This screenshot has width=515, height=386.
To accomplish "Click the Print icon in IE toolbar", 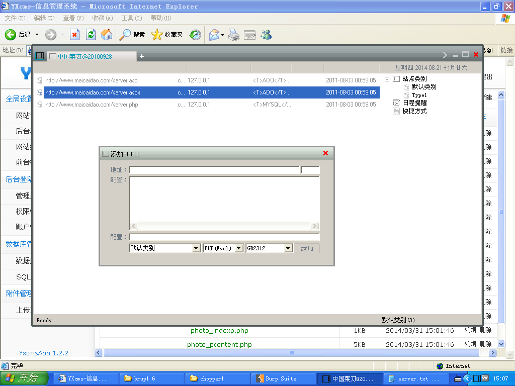I will coord(234,35).
